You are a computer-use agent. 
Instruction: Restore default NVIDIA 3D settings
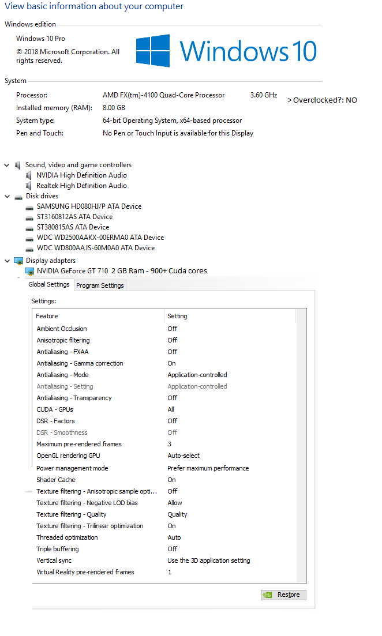283,594
